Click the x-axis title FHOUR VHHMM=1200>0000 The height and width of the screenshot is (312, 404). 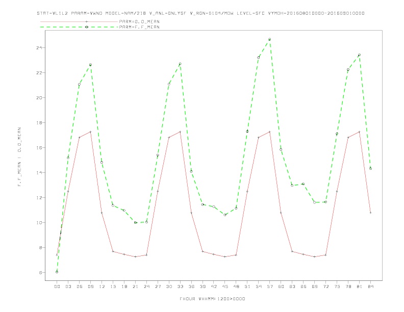coord(212,299)
